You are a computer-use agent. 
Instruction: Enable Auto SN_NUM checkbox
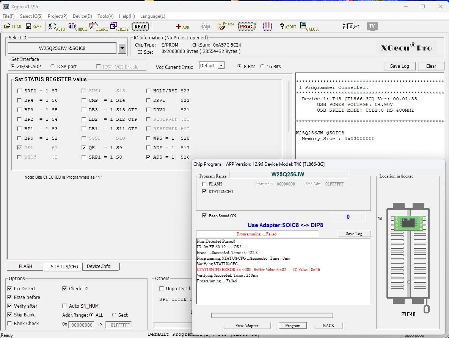click(64, 306)
